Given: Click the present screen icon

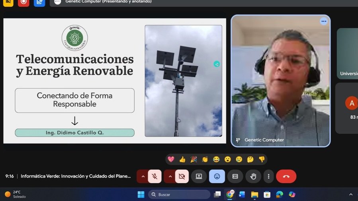Looking at the screenshot, I should (x=199, y=176).
